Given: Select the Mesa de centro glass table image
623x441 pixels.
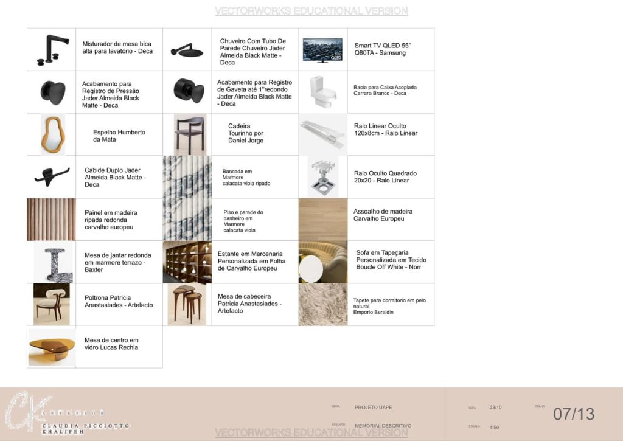Looking at the screenshot, I should point(52,347).
